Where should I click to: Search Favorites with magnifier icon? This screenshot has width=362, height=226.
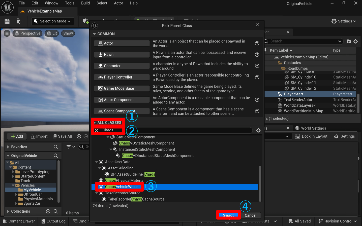[56, 147]
